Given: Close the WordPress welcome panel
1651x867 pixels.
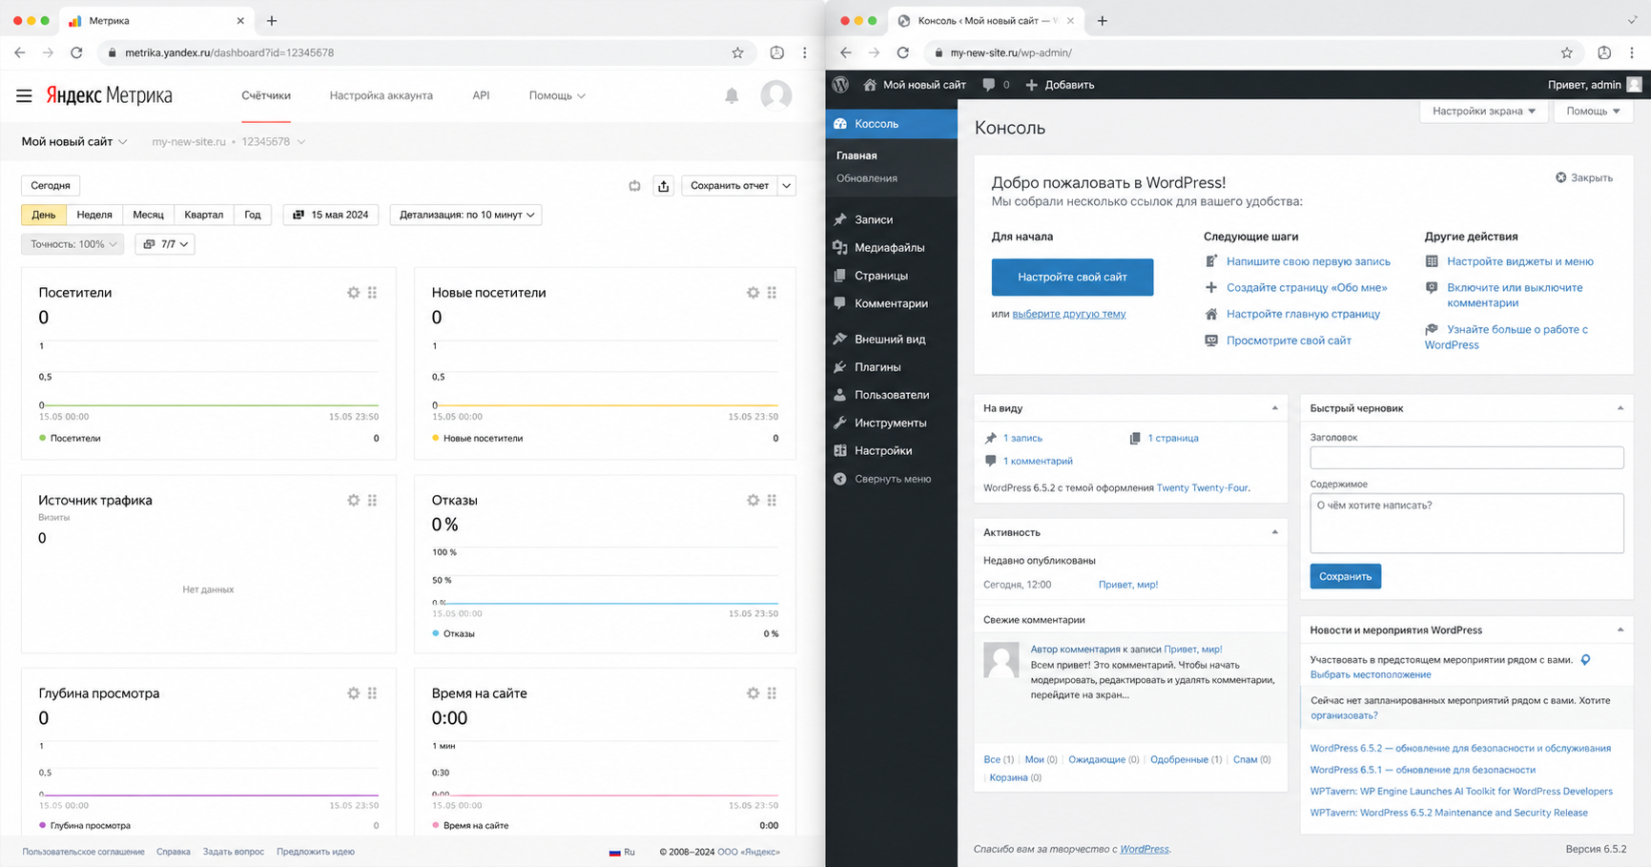Looking at the screenshot, I should coord(1584,177).
